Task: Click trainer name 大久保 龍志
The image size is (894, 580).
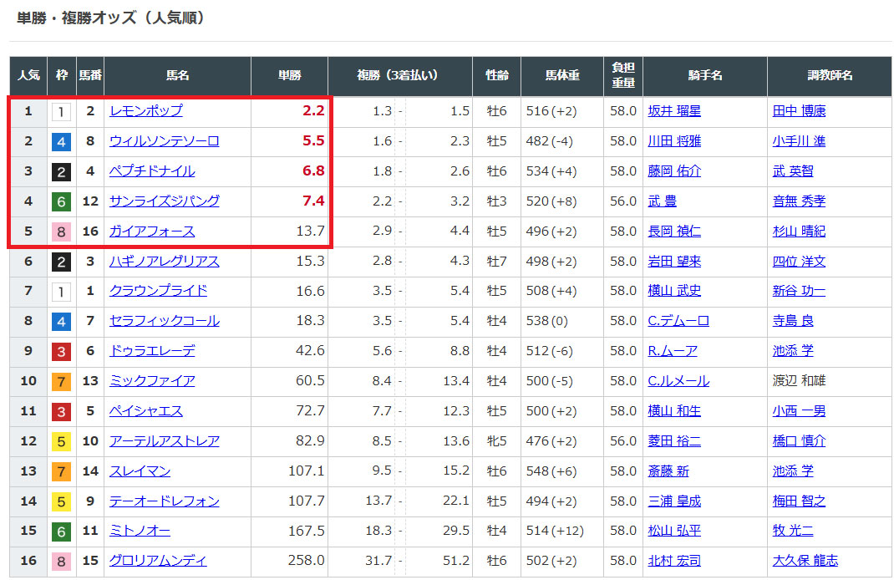Action: click(x=805, y=561)
